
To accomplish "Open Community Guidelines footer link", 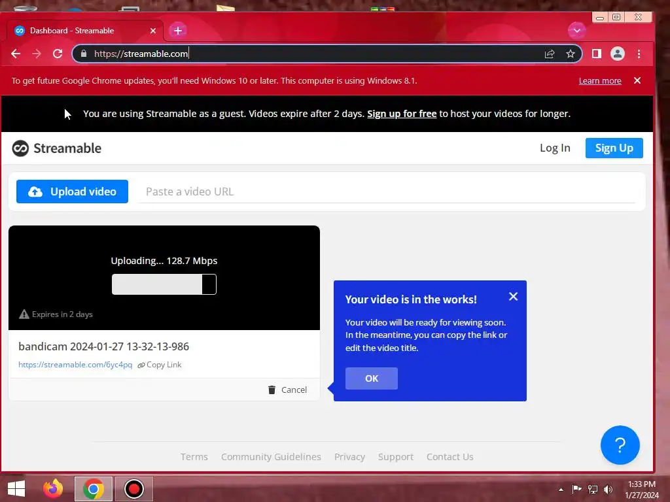I will tap(271, 457).
